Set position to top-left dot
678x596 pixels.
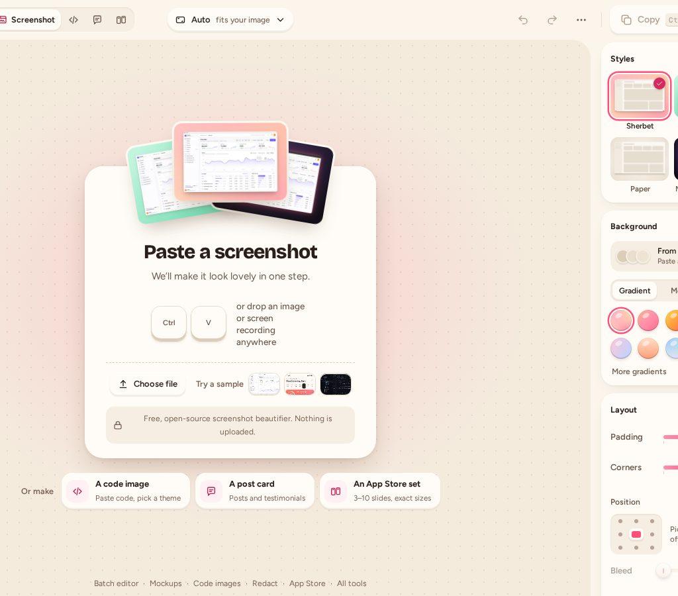pyautogui.click(x=620, y=521)
